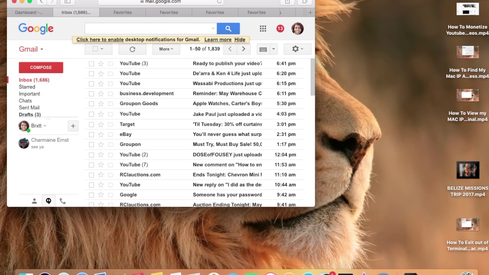Go to older messages page arrow
489x275 pixels.
tap(243, 49)
